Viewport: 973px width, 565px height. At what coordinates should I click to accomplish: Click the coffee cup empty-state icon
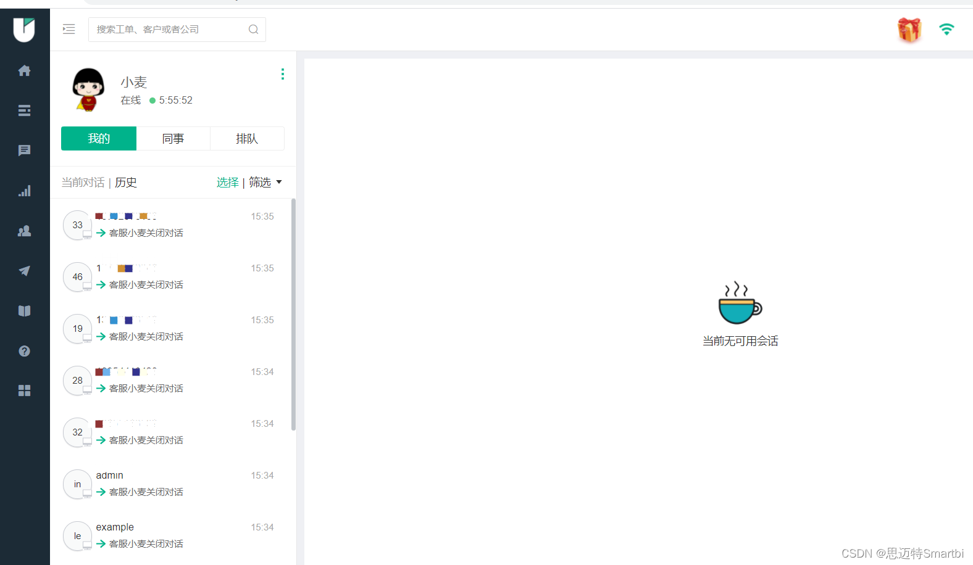coord(740,303)
